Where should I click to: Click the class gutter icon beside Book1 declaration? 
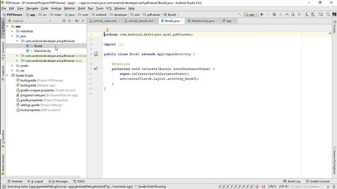coord(96,54)
